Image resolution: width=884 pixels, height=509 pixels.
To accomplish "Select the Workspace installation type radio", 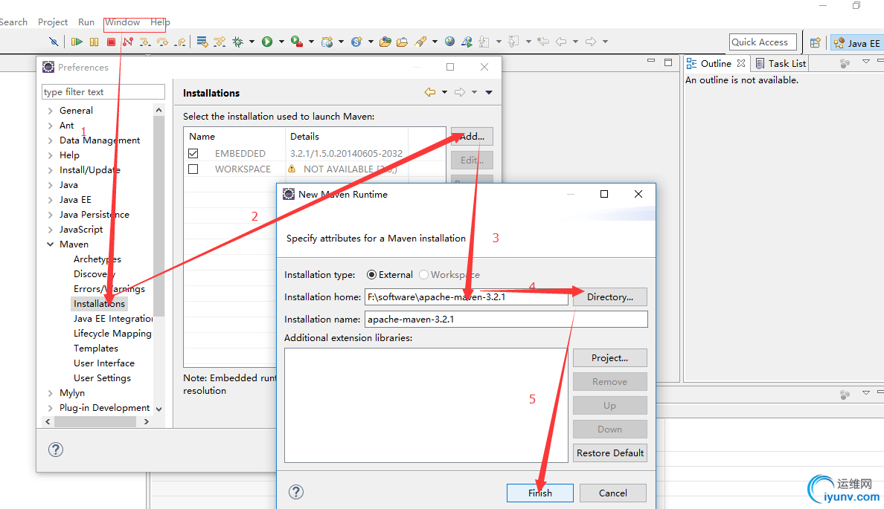I will click(x=423, y=275).
